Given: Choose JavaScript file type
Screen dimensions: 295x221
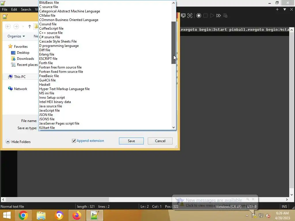Looking at the screenshot, I should click(105, 110).
